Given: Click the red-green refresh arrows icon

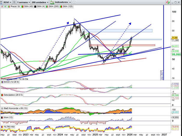Looking at the screenshot, I should coord(168,2).
